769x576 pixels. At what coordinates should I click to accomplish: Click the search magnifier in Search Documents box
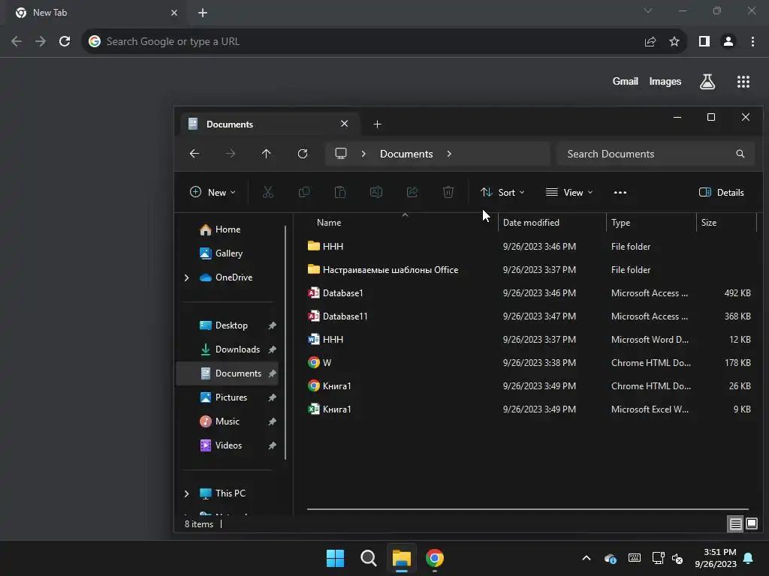[740, 154]
